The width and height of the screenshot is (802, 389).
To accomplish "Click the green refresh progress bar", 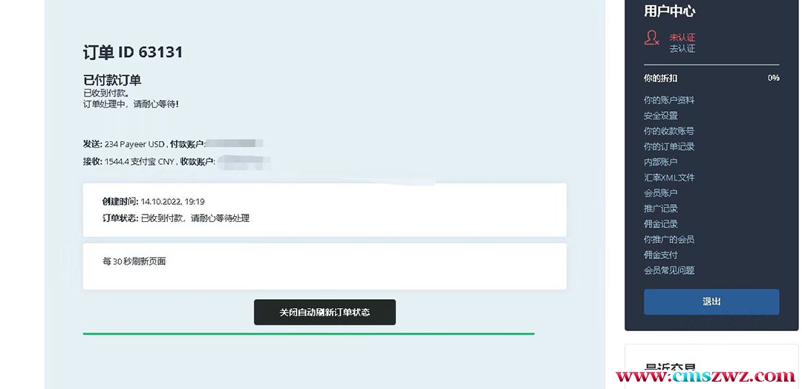I will [x=308, y=334].
